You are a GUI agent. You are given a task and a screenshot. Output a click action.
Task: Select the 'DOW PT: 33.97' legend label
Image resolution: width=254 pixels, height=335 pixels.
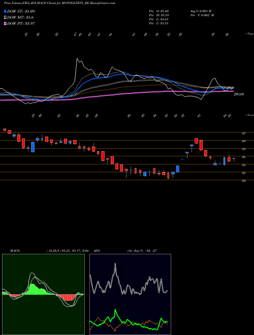[x=21, y=23]
